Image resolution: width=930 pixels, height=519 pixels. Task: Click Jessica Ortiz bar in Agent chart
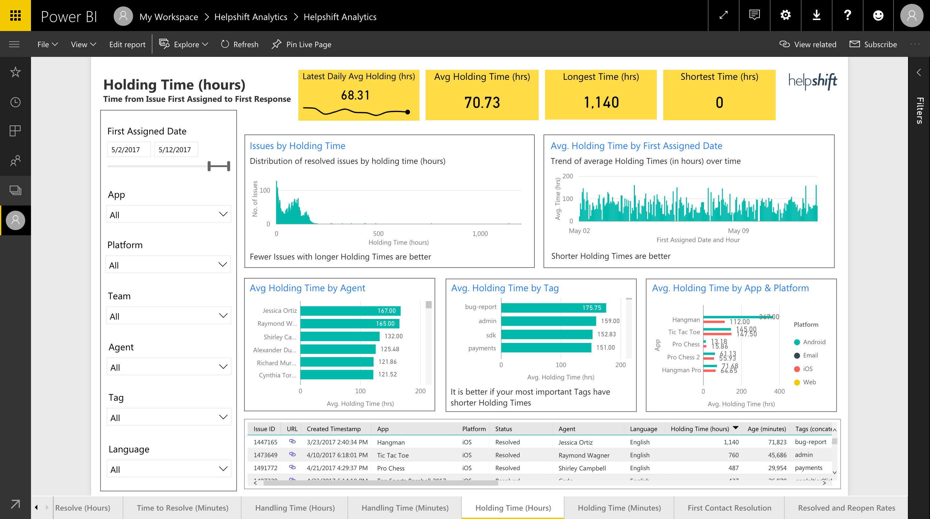coord(350,311)
